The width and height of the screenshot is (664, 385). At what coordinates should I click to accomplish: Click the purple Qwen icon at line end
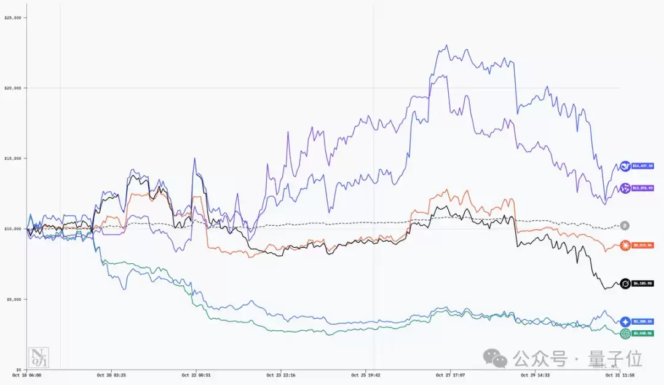click(x=625, y=188)
